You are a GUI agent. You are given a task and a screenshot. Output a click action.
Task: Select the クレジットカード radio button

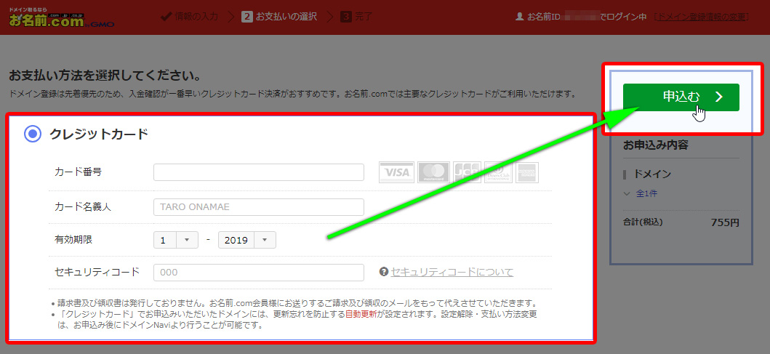click(33, 134)
